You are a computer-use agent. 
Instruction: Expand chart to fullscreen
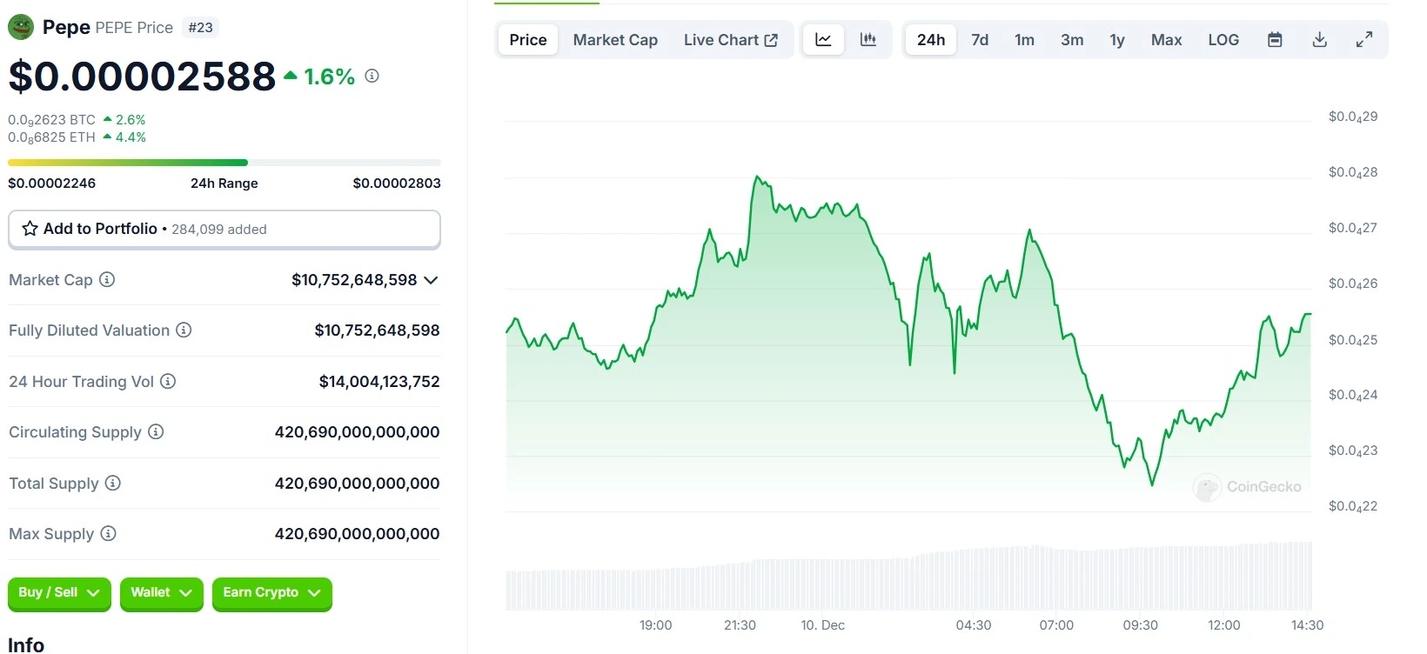click(1364, 40)
